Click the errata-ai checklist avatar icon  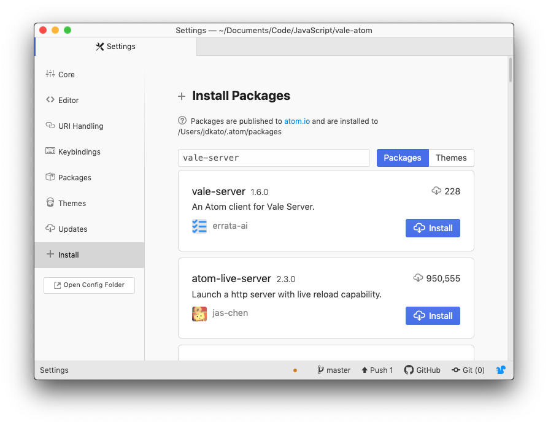pyautogui.click(x=199, y=226)
